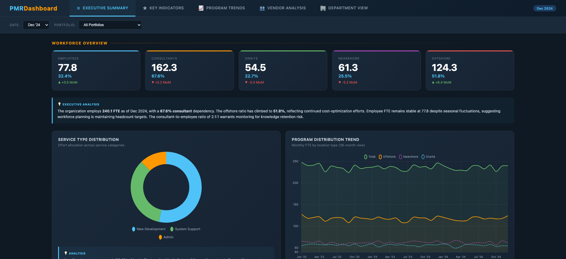The height and width of the screenshot is (259, 566).
Task: Toggle the Nearshore series in chart legend
Action: (x=409, y=157)
